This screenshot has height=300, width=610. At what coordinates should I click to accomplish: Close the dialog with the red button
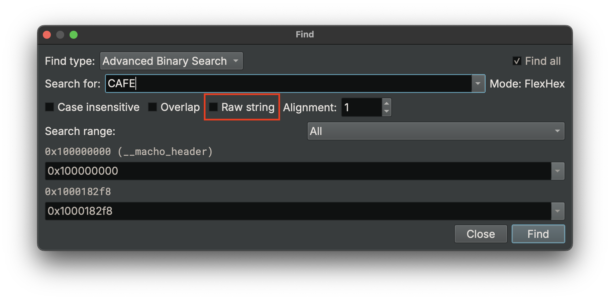click(47, 35)
